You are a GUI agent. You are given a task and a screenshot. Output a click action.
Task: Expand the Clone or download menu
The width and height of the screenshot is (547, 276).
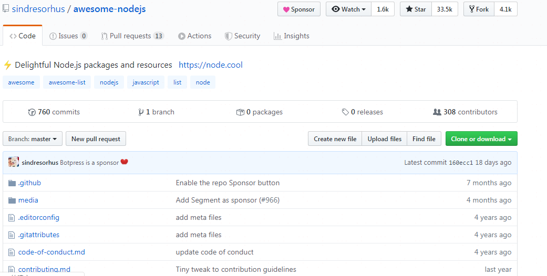coord(481,139)
